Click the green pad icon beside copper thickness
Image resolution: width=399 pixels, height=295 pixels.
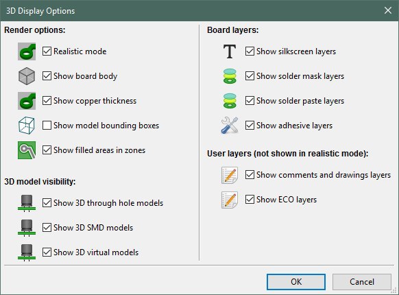coord(27,101)
